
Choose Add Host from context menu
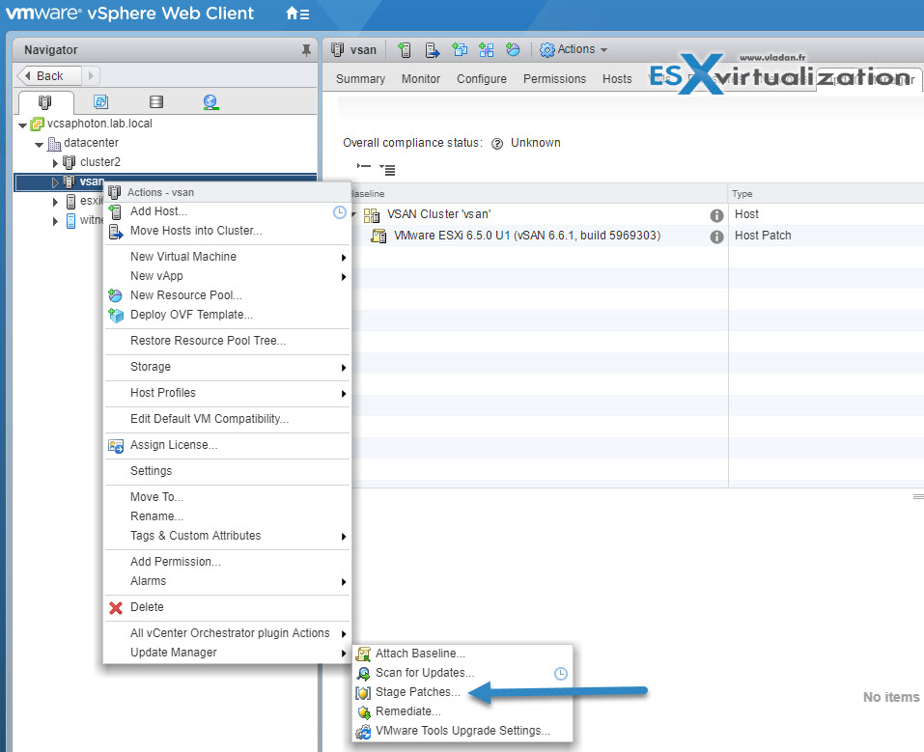(228, 211)
